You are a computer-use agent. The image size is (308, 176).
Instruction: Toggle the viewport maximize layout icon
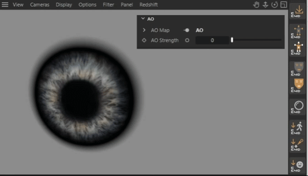point(284,5)
